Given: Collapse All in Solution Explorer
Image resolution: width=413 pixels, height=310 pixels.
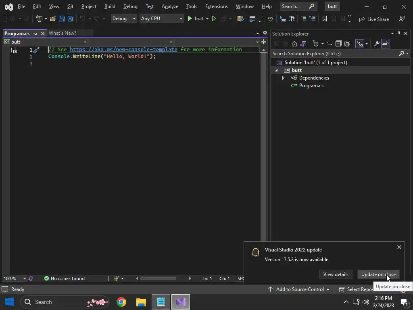Looking at the screenshot, I should pyautogui.click(x=338, y=44).
